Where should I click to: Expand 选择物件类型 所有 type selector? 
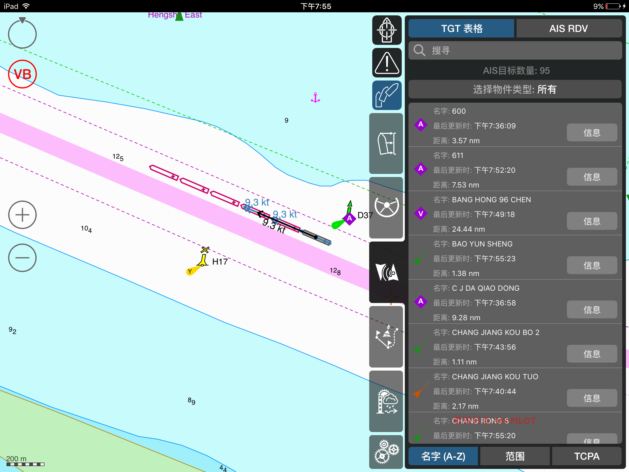(x=515, y=89)
